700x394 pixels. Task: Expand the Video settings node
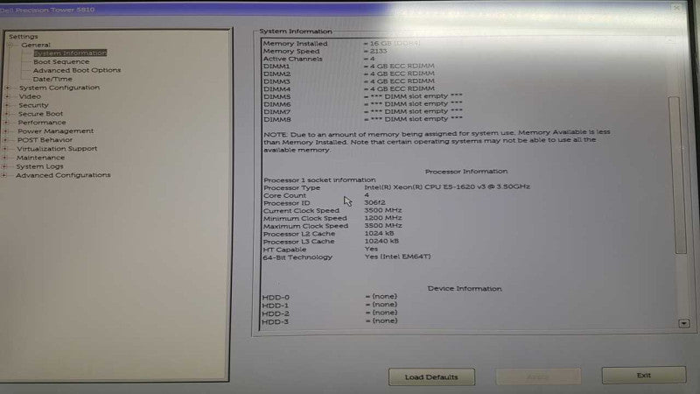[x=7, y=96]
